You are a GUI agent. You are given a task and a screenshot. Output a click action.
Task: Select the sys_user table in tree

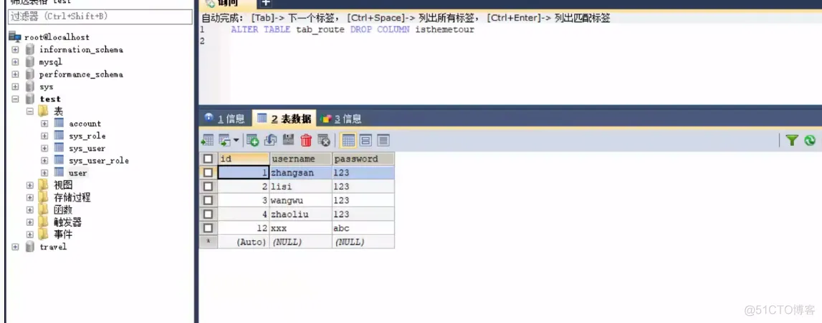tap(87, 148)
